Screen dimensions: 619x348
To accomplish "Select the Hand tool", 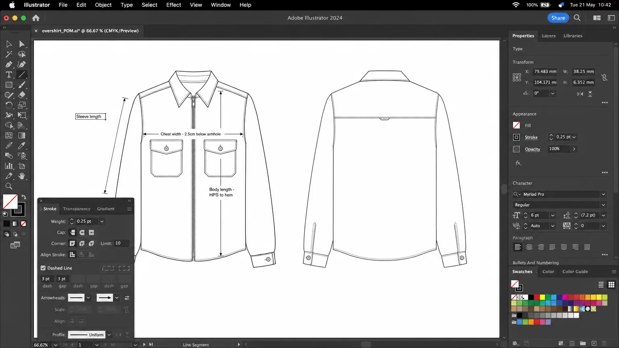I will (22, 176).
